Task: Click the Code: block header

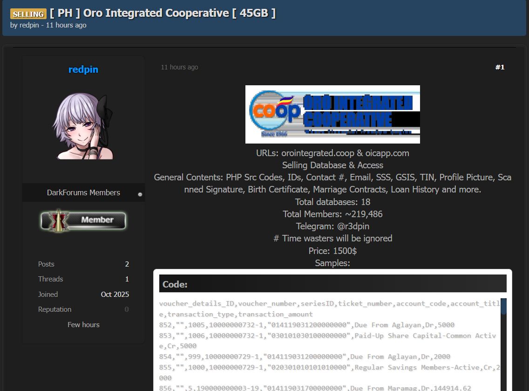Action: pyautogui.click(x=332, y=284)
